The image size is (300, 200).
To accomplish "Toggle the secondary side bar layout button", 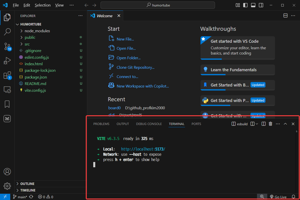I will 261,5.
